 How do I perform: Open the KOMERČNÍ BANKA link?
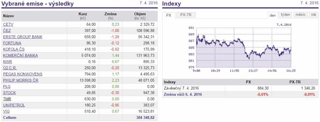tap(20, 56)
